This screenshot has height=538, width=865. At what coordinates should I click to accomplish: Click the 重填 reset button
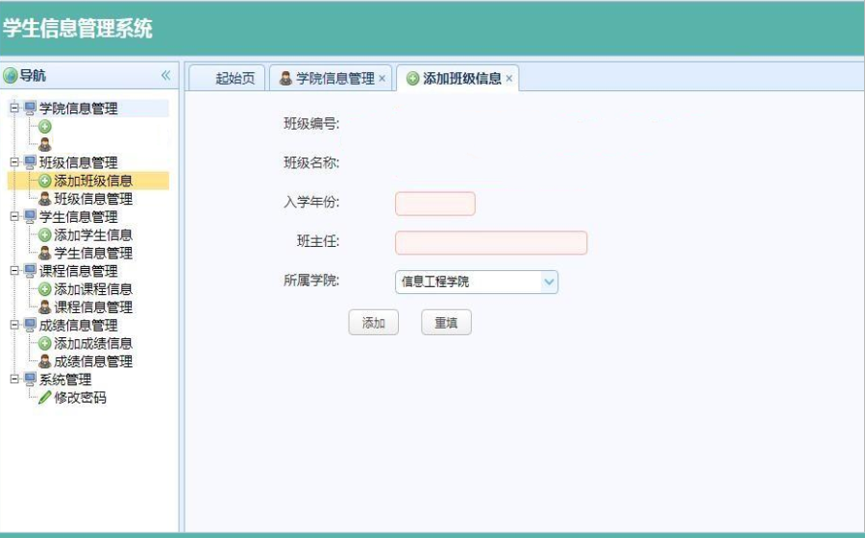pyautogui.click(x=446, y=323)
